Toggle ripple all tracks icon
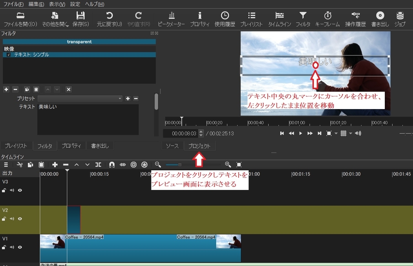This screenshot has height=266, width=413. coord(145,165)
